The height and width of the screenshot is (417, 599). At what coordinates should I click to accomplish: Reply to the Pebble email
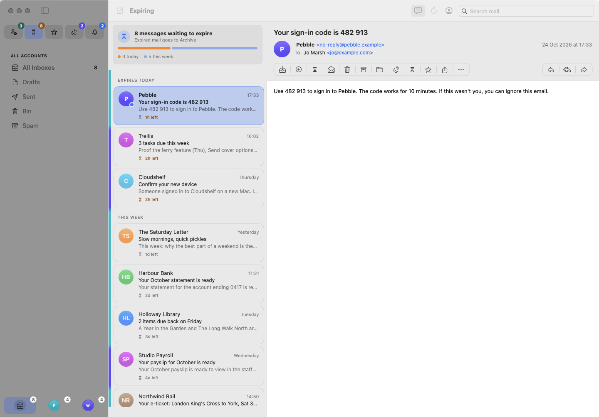pos(551,70)
